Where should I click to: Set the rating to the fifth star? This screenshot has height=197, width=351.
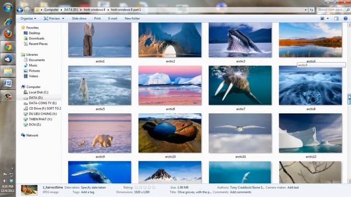click(154, 187)
